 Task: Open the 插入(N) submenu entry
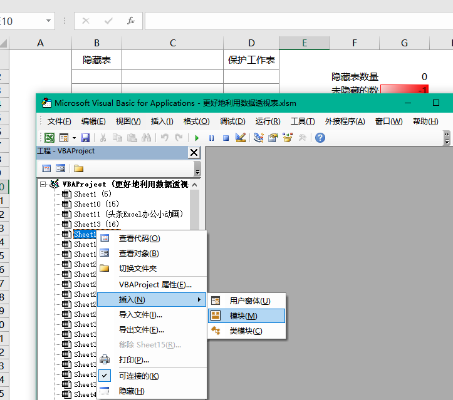coord(152,300)
